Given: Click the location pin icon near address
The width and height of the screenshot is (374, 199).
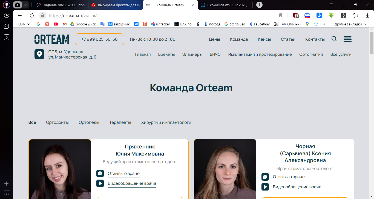Looking at the screenshot, I should point(39,54).
